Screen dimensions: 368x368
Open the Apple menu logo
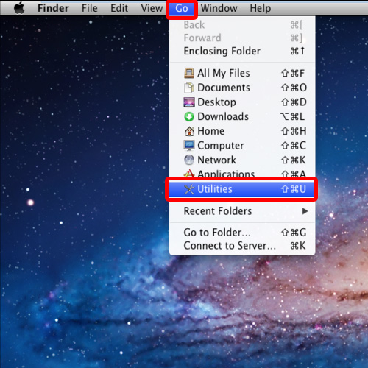19,8
